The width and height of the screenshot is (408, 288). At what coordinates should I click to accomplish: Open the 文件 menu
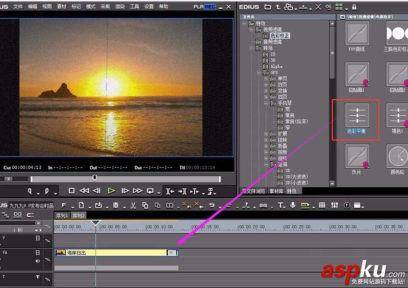18,7
